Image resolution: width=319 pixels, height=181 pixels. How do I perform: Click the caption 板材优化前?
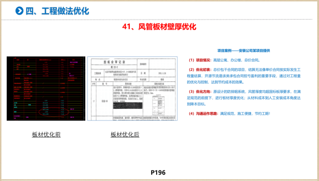pyautogui.click(x=46, y=134)
